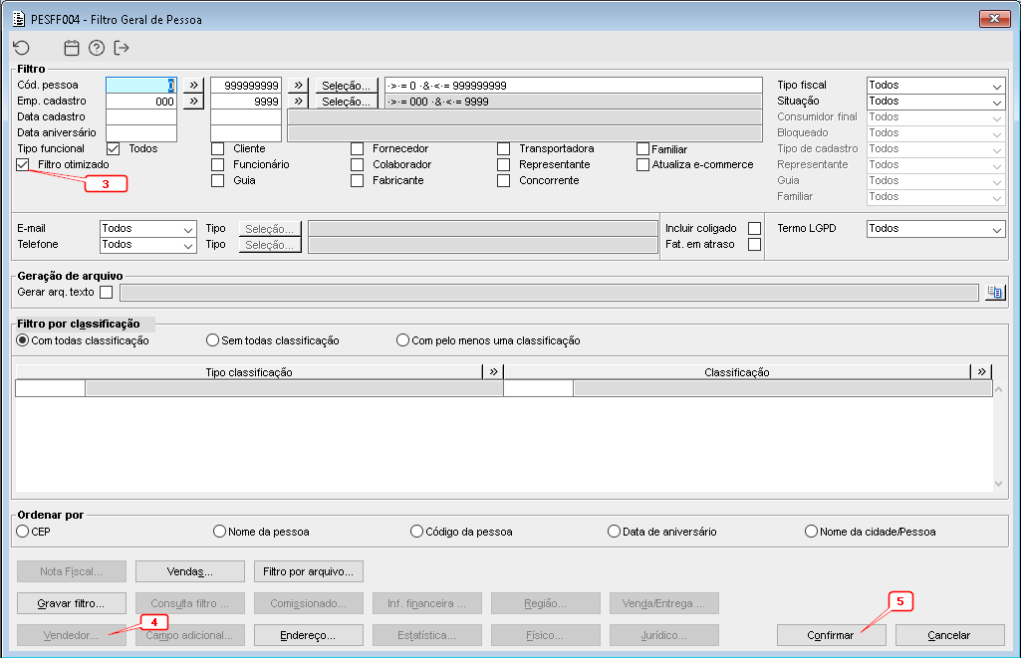The image size is (1021, 658).
Task: Select Com todas classificação radio option
Action: tap(23, 340)
